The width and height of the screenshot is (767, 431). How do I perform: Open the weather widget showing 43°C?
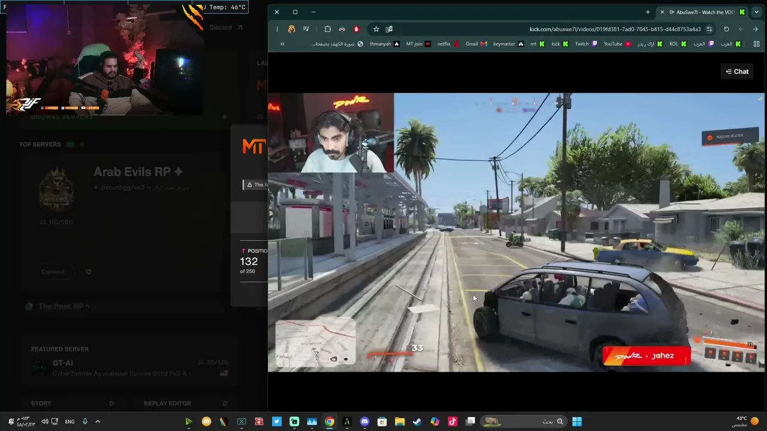[x=745, y=421]
